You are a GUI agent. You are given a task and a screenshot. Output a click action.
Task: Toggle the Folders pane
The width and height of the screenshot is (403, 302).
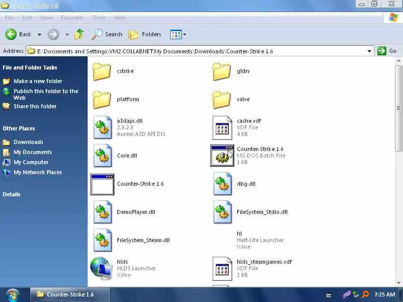145,34
